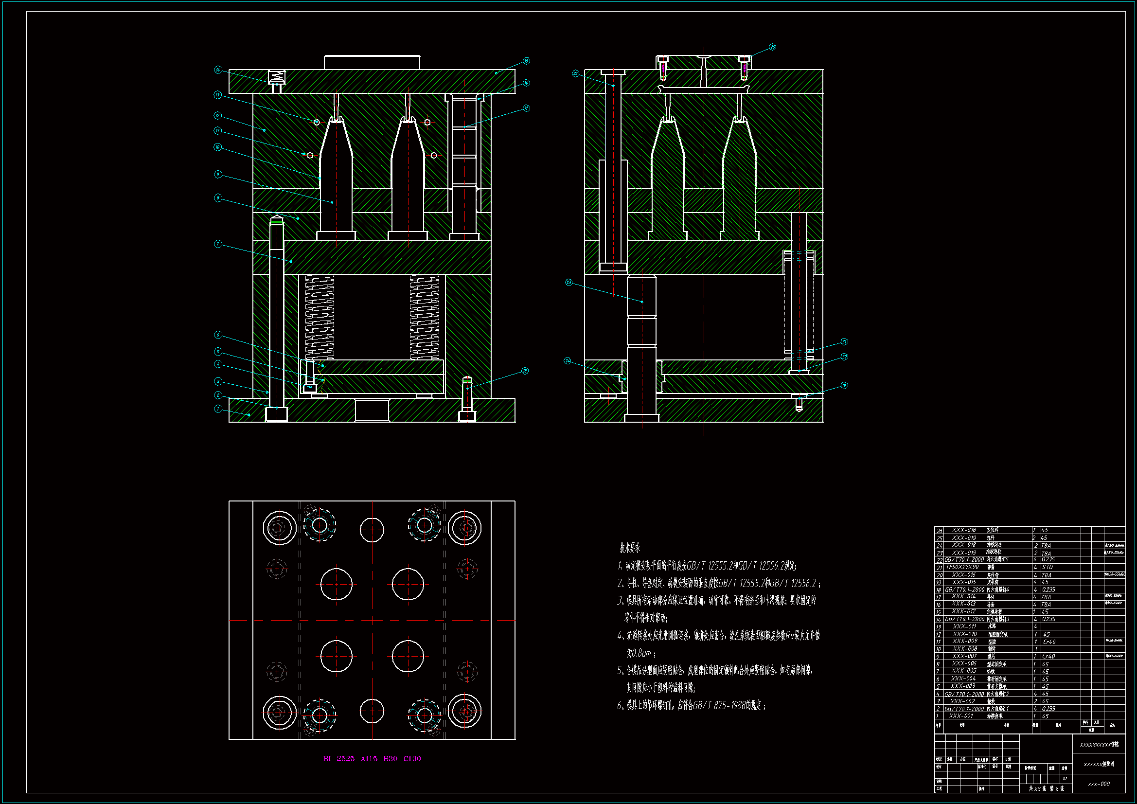Click the XXX-001 row in parts list
Image resolution: width=1137 pixels, height=804 pixels.
coord(961,716)
